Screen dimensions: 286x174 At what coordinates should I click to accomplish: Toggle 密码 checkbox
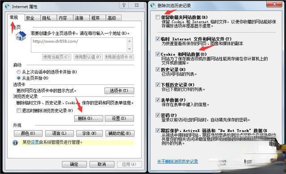158,115
